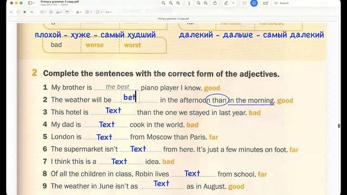Toggle the sidebar view button
This screenshot has height=195, width=347.
[30, 3]
